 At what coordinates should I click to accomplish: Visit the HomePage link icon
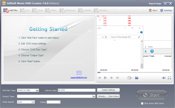[162, 10]
